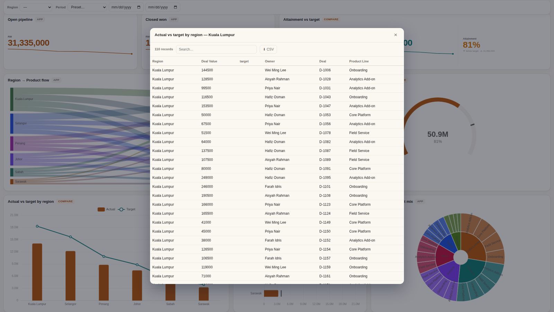This screenshot has width=554, height=312.
Task: Toggle Target series in chart legend
Action: tap(127, 209)
